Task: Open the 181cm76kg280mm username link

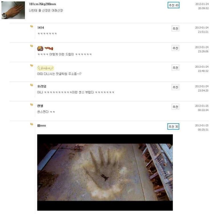Action: click(42, 4)
